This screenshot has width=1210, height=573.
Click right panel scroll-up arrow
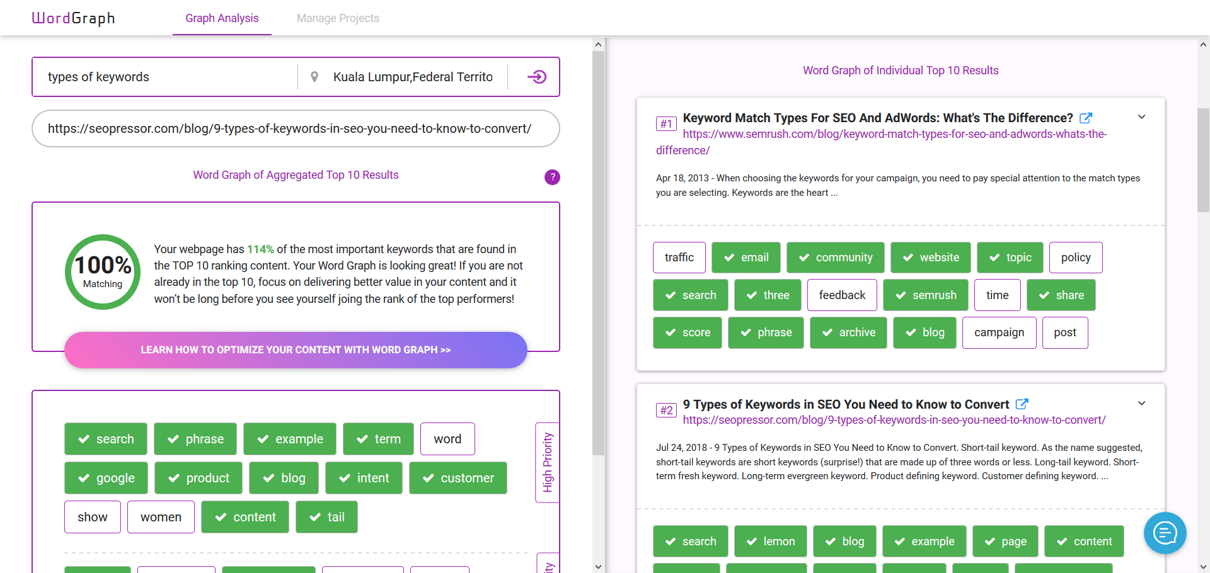[1203, 45]
